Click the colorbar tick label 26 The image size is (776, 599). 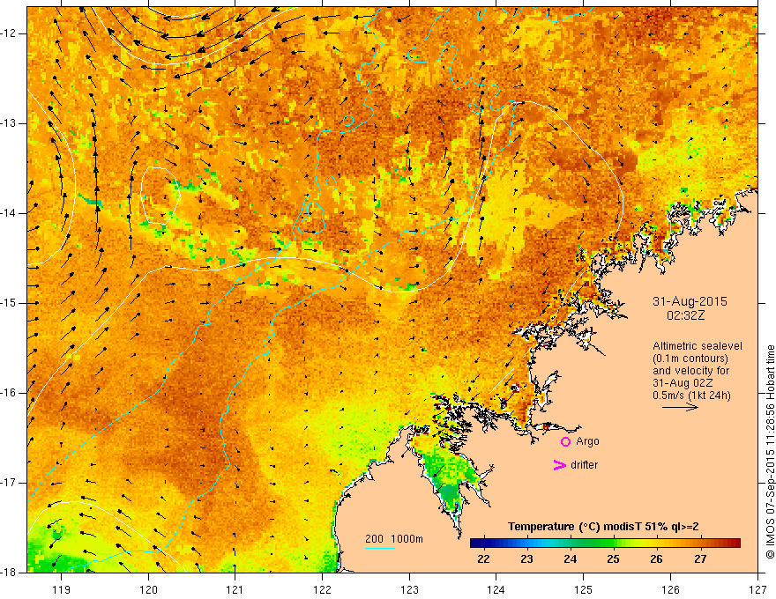pos(656,559)
